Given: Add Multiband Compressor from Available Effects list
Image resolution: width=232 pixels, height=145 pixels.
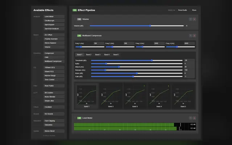Looking at the screenshot, I should click(x=54, y=61).
